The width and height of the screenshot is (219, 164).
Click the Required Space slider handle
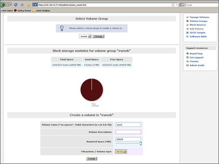point(141,143)
